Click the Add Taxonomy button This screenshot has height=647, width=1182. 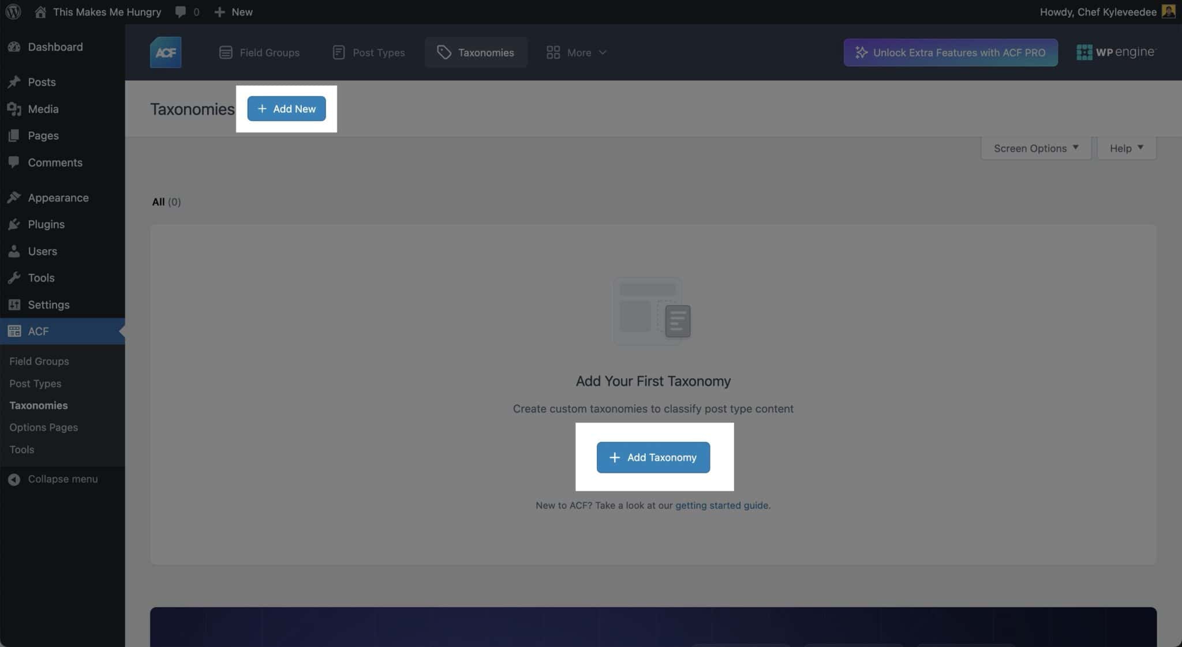[x=652, y=457]
